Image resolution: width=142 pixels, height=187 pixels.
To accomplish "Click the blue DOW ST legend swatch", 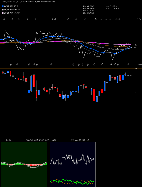I will click(3, 6).
